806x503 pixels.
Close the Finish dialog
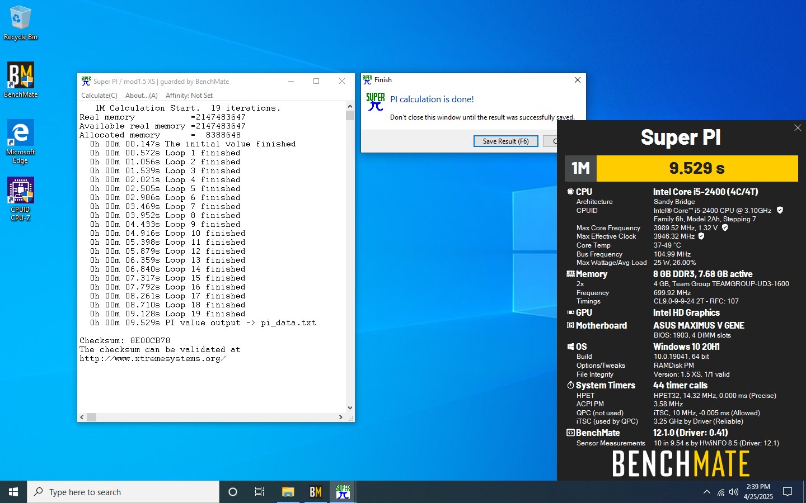(578, 80)
